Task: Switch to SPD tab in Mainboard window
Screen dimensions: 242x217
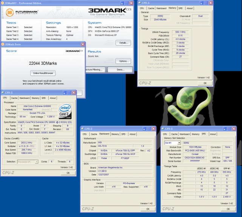Action: coord(123,134)
